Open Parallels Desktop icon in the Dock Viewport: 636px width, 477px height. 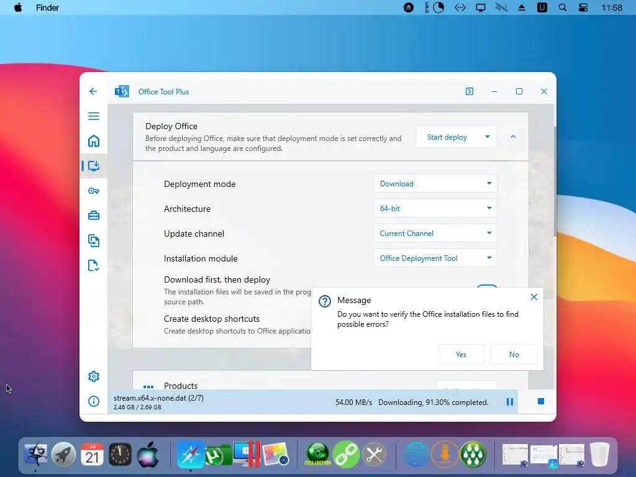tap(247, 454)
